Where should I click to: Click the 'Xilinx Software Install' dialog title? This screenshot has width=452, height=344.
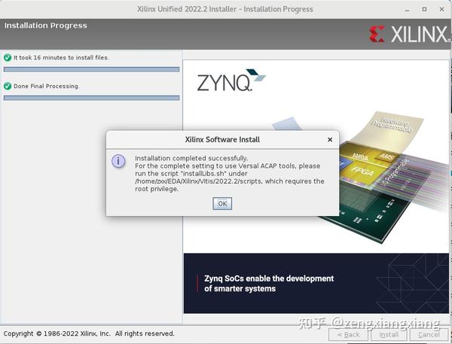coord(222,140)
